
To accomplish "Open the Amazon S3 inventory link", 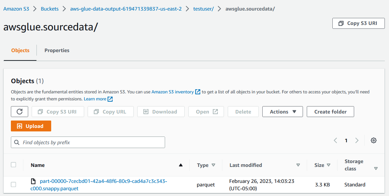I will (172, 92).
